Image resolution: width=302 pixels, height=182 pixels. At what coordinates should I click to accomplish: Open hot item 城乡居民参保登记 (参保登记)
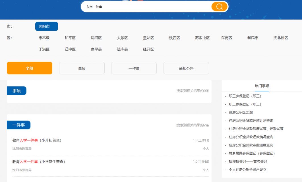(252, 153)
